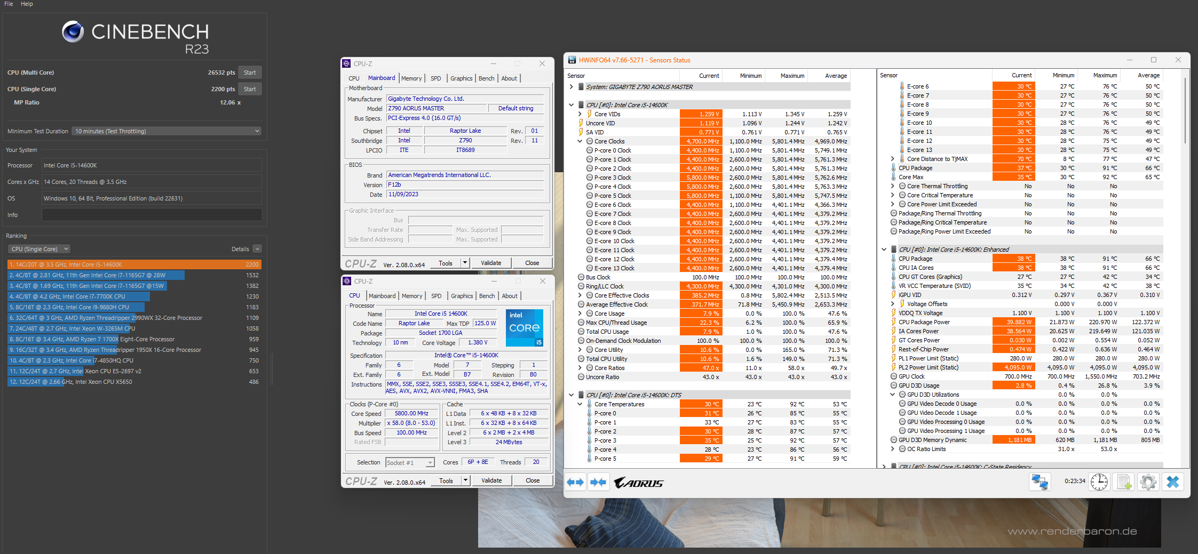Screen dimensions: 1198x554
Task: Start the CPU (Multi Core) benchmark
Action: 249,73
